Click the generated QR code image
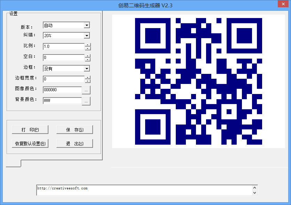 198,81
